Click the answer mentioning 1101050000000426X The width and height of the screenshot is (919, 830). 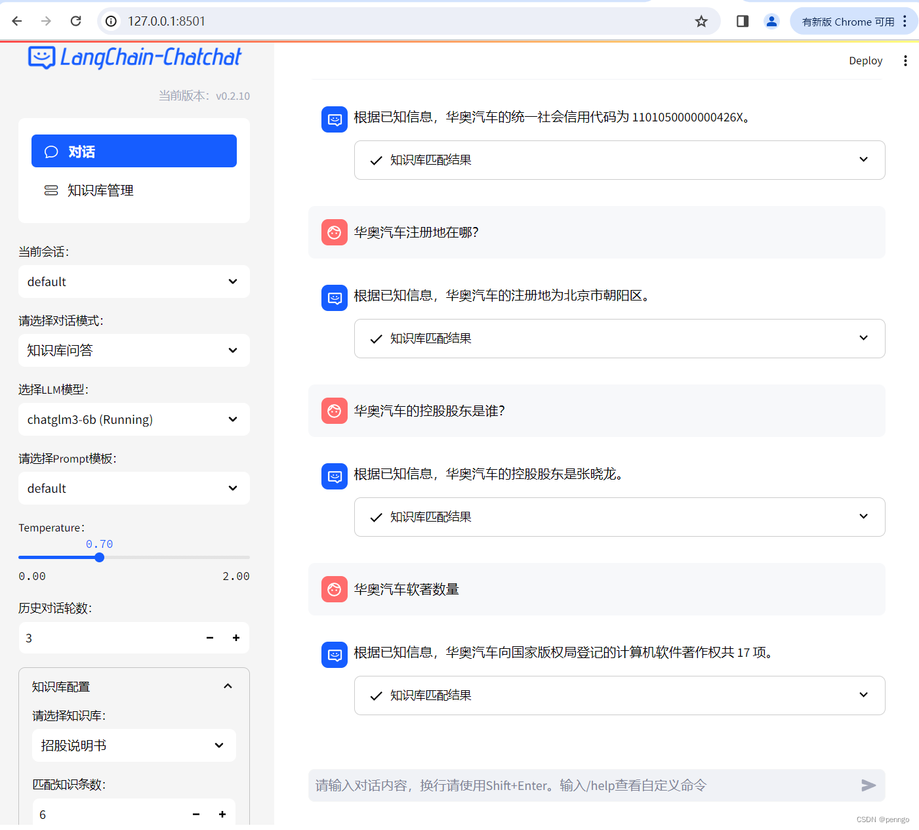pos(552,117)
